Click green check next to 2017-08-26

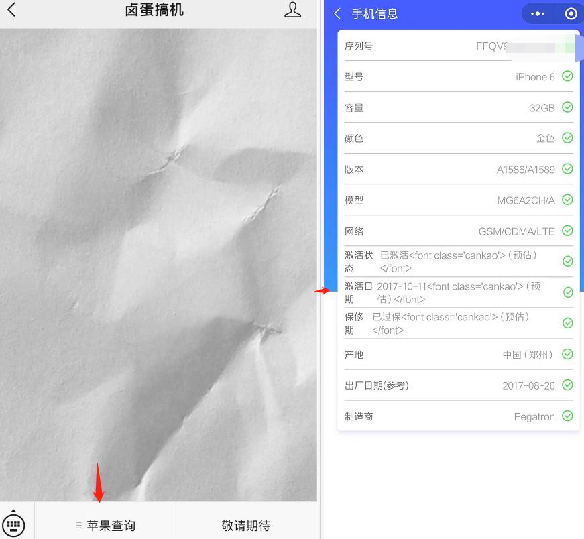point(567,385)
